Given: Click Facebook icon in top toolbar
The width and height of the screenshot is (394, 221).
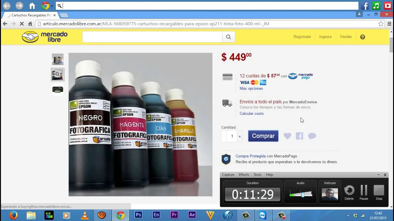Looking at the screenshot, I should pos(365,6).
